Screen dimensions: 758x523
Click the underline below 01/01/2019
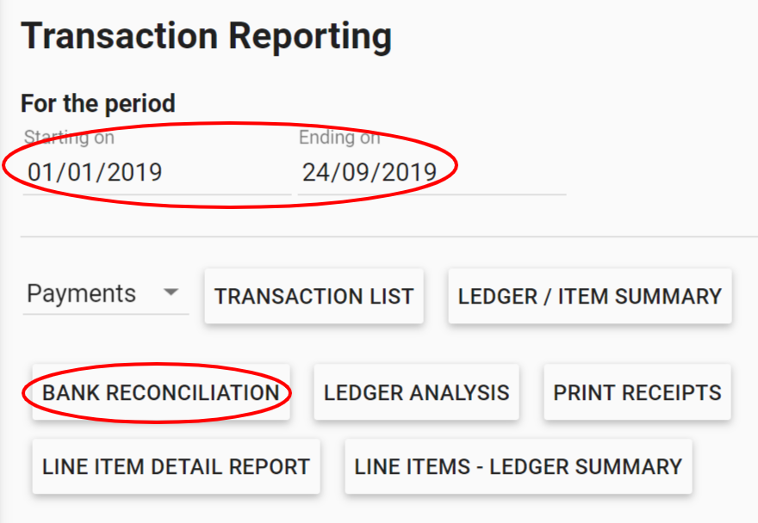tap(157, 195)
